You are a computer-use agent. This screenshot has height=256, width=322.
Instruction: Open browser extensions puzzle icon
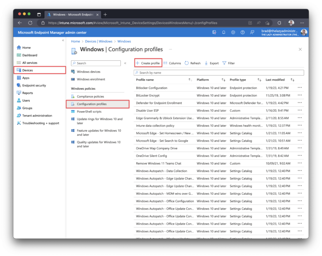(x=279, y=23)
